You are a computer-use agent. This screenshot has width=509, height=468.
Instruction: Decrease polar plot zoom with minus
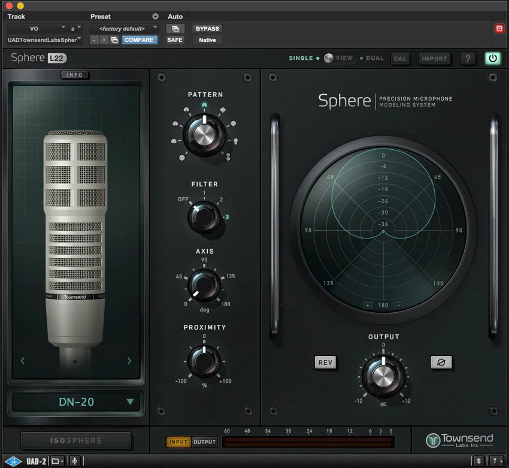(x=399, y=305)
